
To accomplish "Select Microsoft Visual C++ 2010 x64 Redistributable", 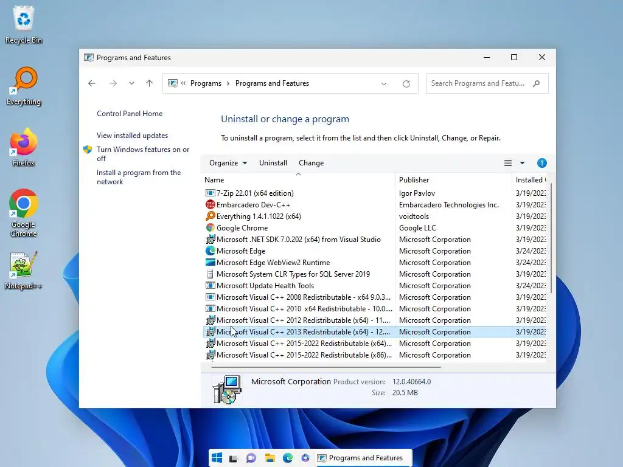I will tap(375, 308).
